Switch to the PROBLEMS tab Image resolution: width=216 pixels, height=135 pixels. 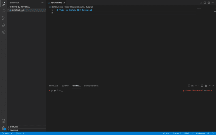[x=53, y=86]
